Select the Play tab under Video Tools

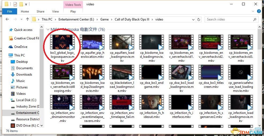(x=73, y=11)
